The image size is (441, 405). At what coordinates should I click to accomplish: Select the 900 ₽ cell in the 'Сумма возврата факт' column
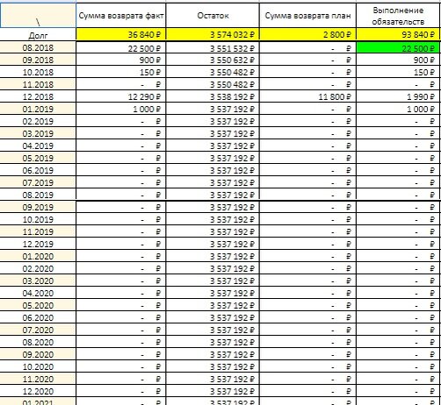[x=121, y=60]
